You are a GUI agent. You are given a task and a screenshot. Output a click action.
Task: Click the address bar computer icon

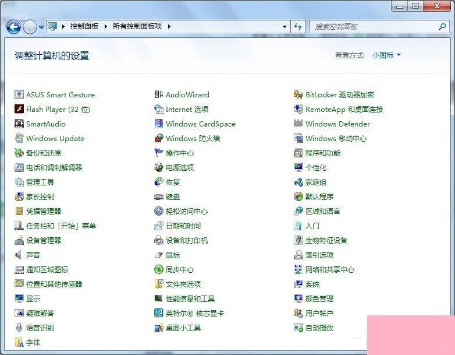(x=52, y=26)
